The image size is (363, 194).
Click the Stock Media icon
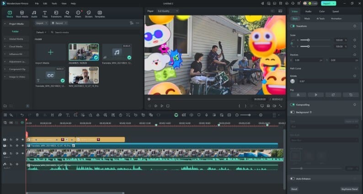point(21,13)
